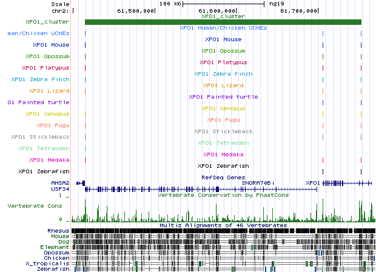Select the Rhesus alignment row label
Viewport: 376px width, 272px height.
(x=58, y=231)
